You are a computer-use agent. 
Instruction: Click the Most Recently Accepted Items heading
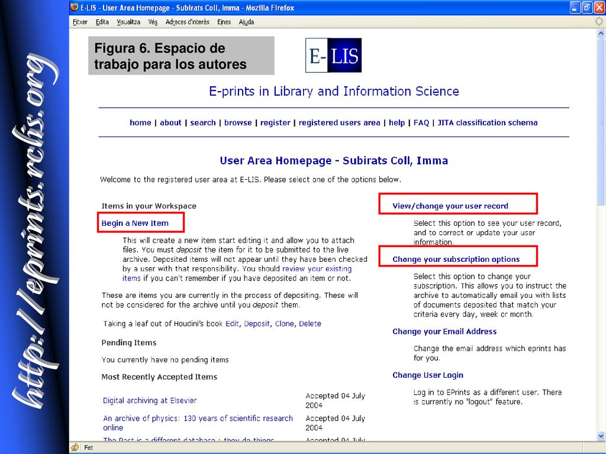point(159,377)
